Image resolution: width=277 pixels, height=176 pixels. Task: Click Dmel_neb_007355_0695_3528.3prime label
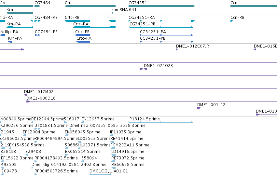point(107,126)
